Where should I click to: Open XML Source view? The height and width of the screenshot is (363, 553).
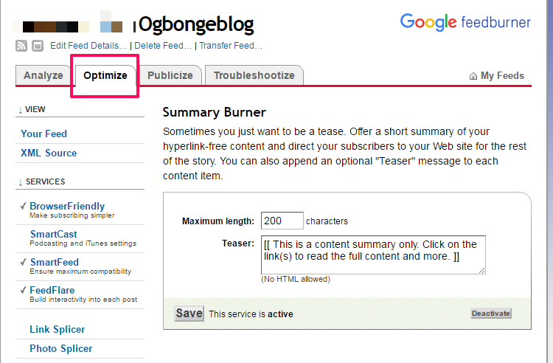click(49, 153)
